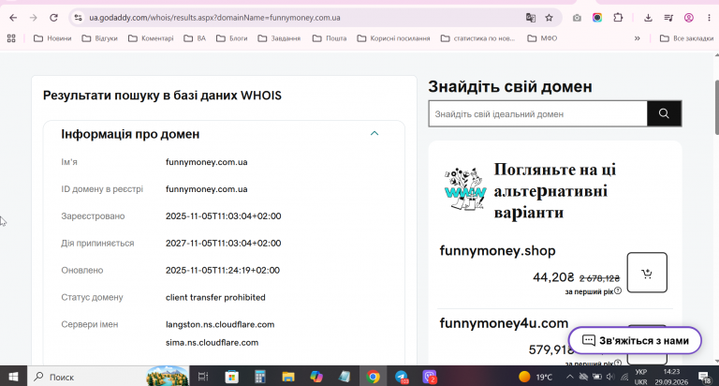Viewport: 719px width, 386px height.
Task: Add funnymoney.shop to cart
Action: (647, 273)
